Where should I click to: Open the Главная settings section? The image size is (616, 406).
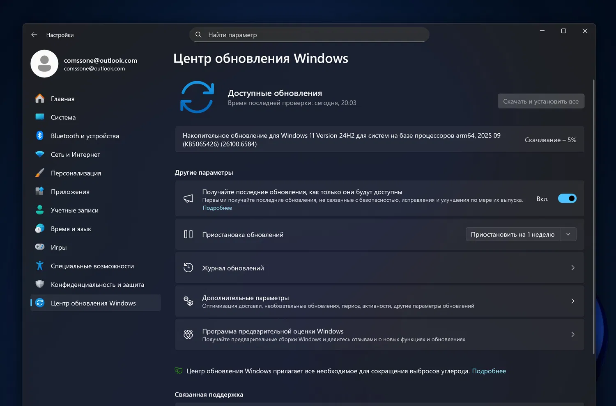pos(96,99)
